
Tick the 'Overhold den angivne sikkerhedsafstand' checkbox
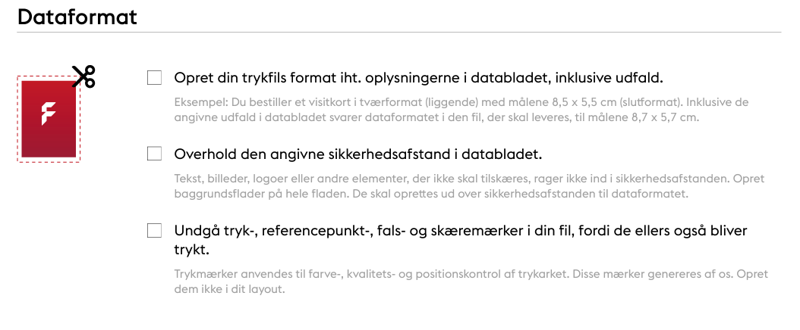click(x=154, y=153)
